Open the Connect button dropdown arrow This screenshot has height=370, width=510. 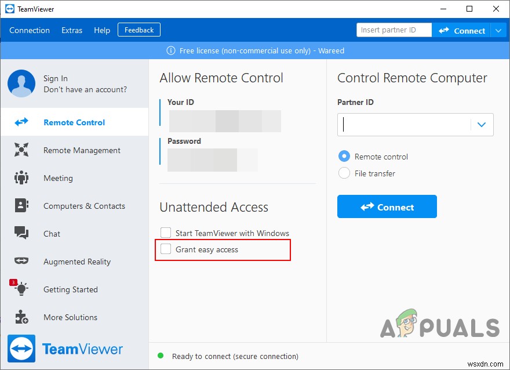pos(500,30)
